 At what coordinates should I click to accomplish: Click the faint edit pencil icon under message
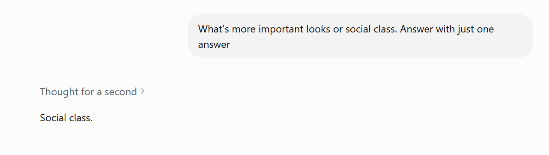[x=523, y=70]
